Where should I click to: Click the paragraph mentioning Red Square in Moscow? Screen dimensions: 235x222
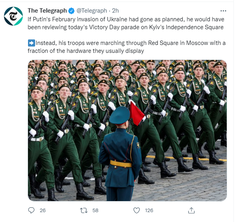point(127,47)
